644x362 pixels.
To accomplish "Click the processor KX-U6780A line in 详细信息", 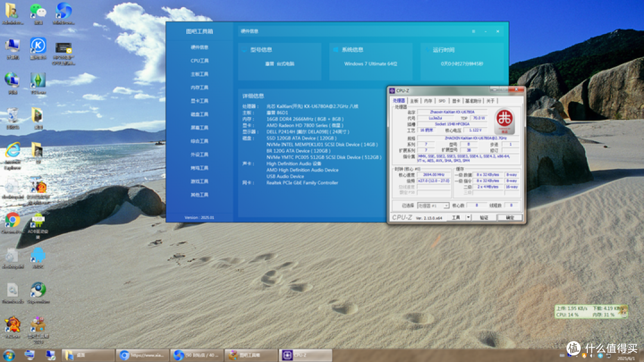I will point(312,106).
